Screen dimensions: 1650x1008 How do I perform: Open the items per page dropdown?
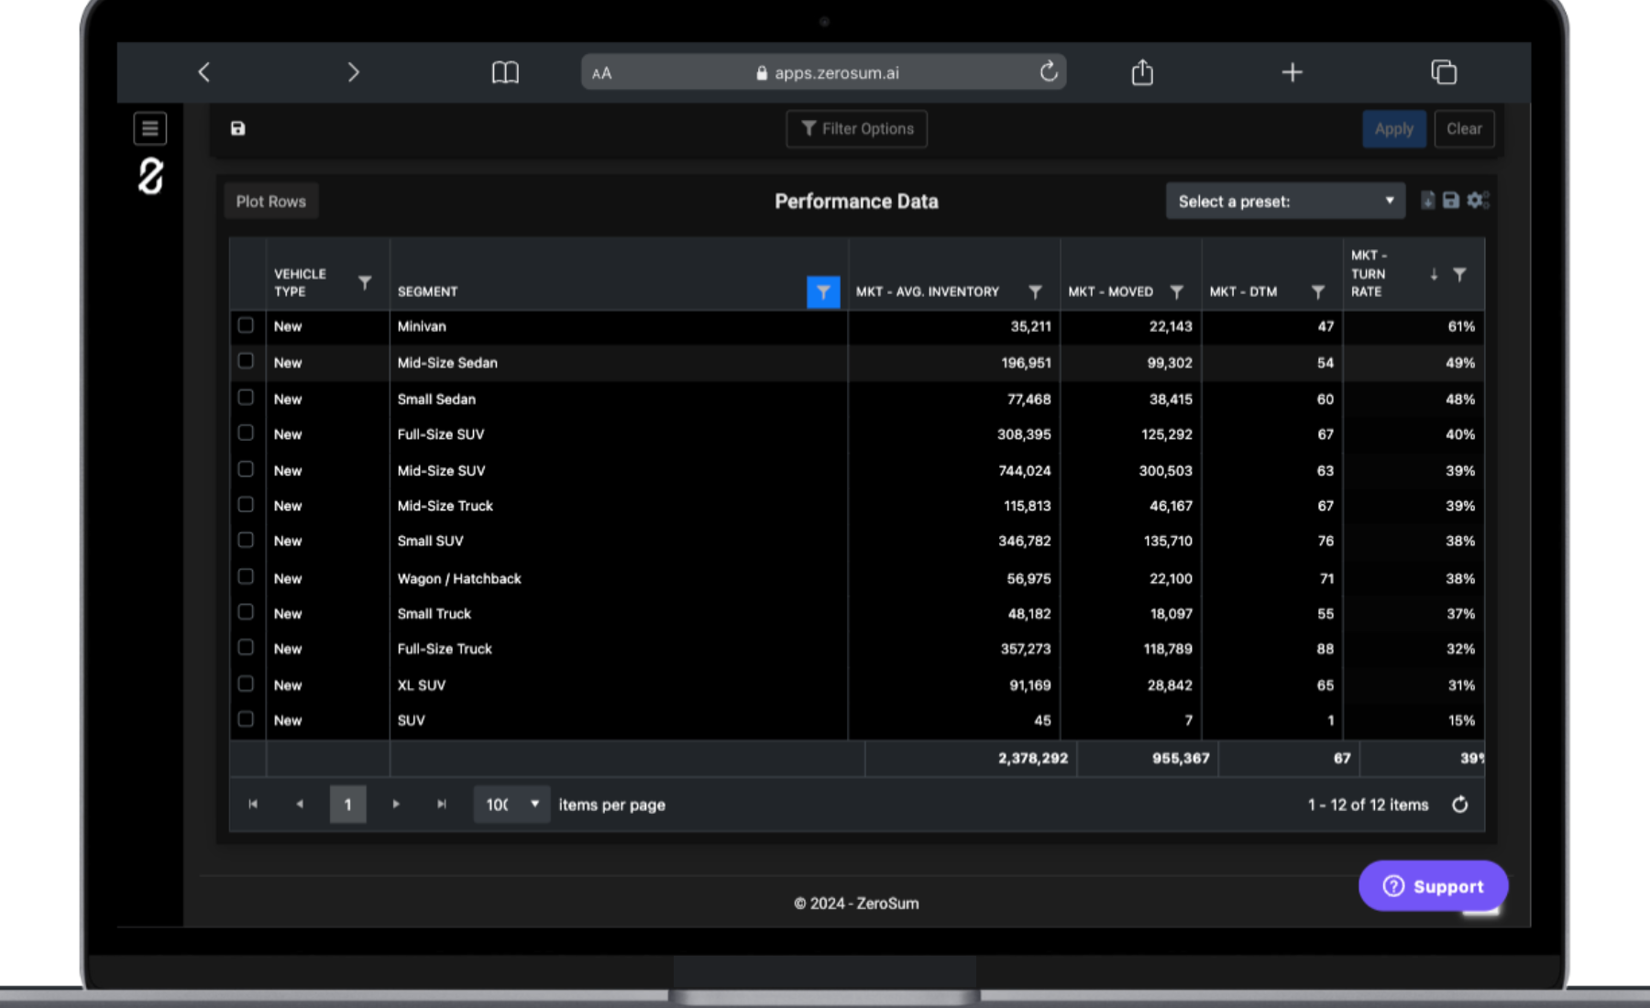[x=511, y=804]
